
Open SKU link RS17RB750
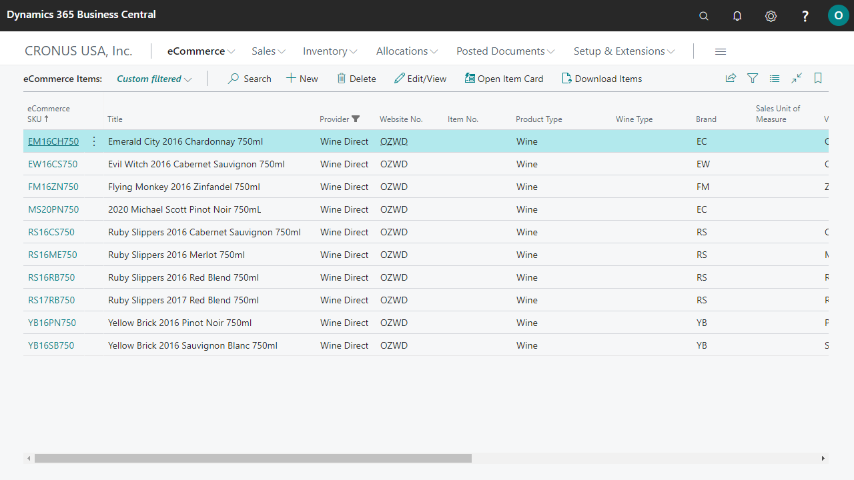coord(51,300)
